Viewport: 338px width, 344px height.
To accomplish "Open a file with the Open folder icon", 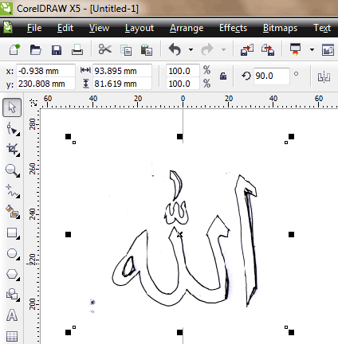I will pyautogui.click(x=36, y=49).
